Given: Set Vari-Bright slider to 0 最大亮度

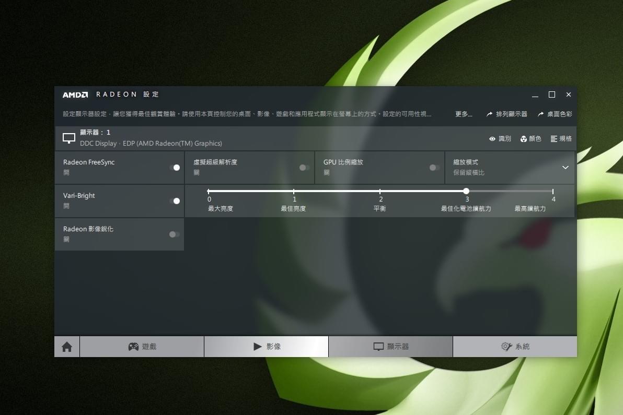Looking at the screenshot, I should coord(209,191).
